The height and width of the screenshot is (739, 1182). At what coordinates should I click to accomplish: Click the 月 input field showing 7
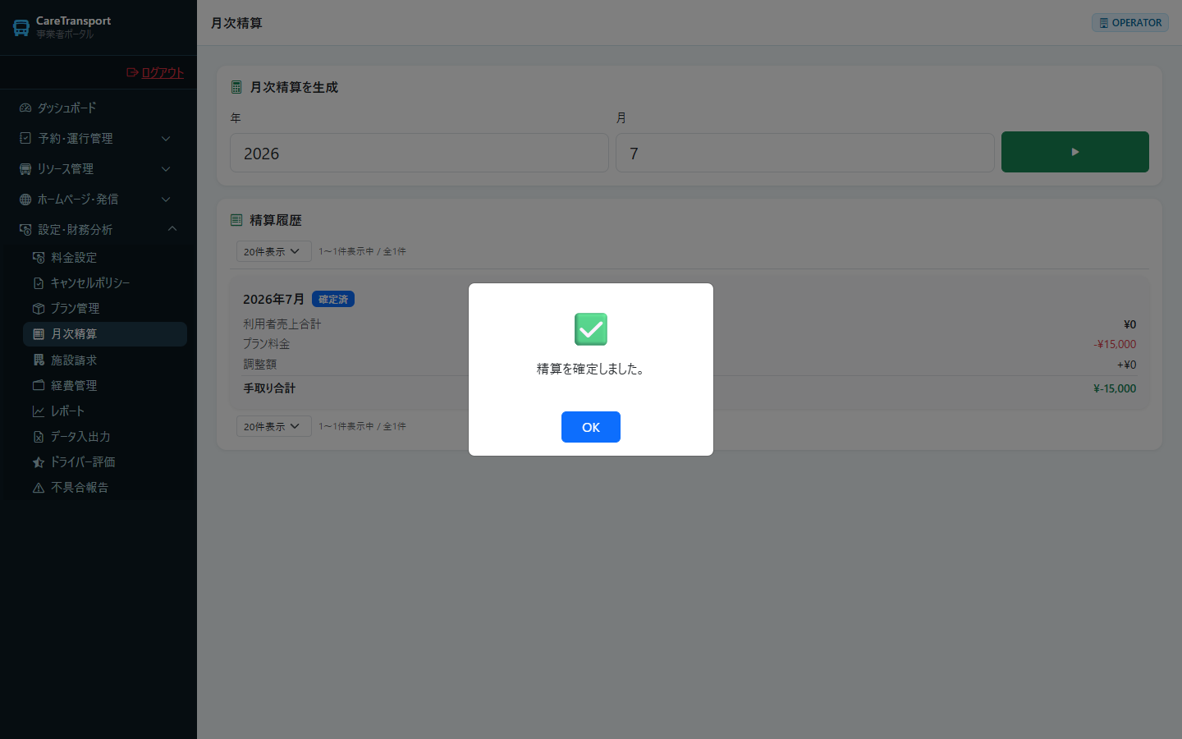(x=805, y=153)
